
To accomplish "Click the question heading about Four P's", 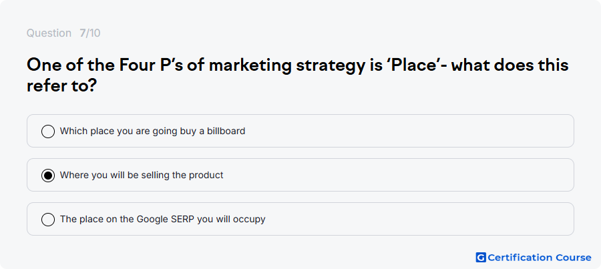I will 297,75.
